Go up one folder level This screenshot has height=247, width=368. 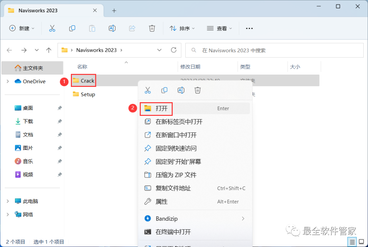coord(49,50)
